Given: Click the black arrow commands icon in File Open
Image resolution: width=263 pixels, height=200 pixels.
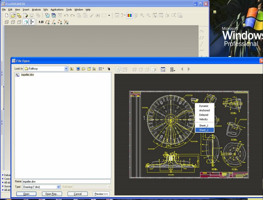Looking at the screenshot, I should pos(109,69).
